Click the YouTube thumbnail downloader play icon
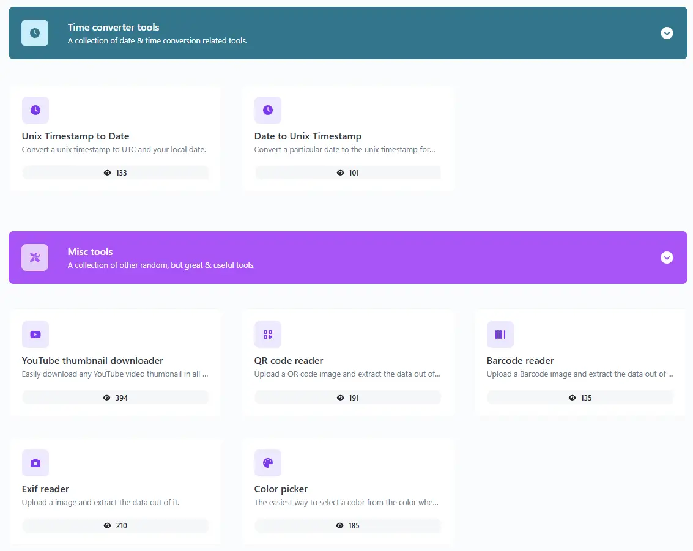Screen dimensions: 693x551 coord(35,335)
